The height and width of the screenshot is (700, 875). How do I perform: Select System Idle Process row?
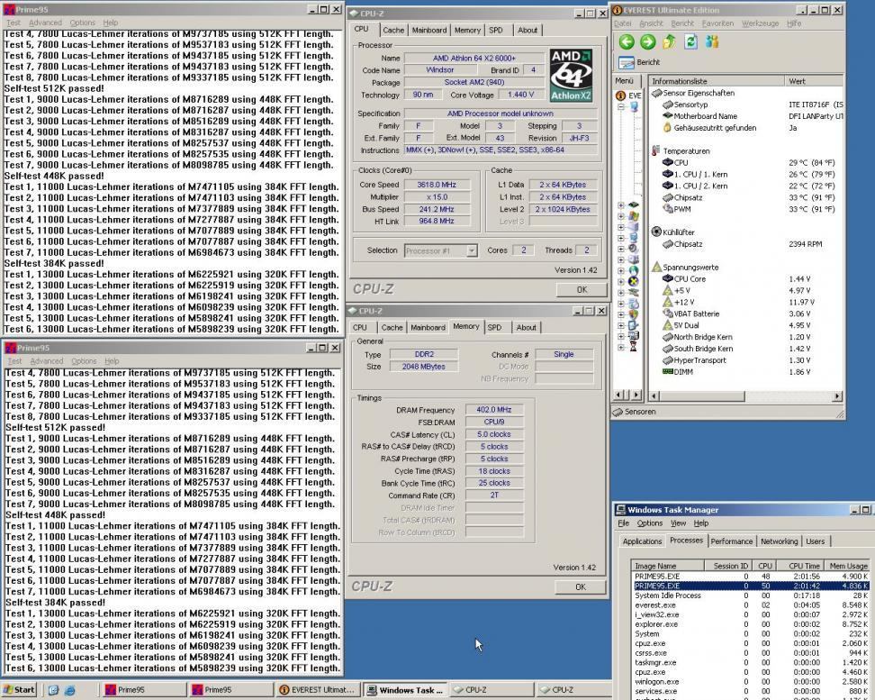pyautogui.click(x=751, y=595)
